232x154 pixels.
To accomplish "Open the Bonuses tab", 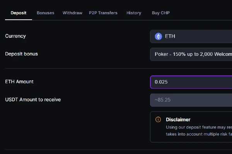I will coord(46,13).
